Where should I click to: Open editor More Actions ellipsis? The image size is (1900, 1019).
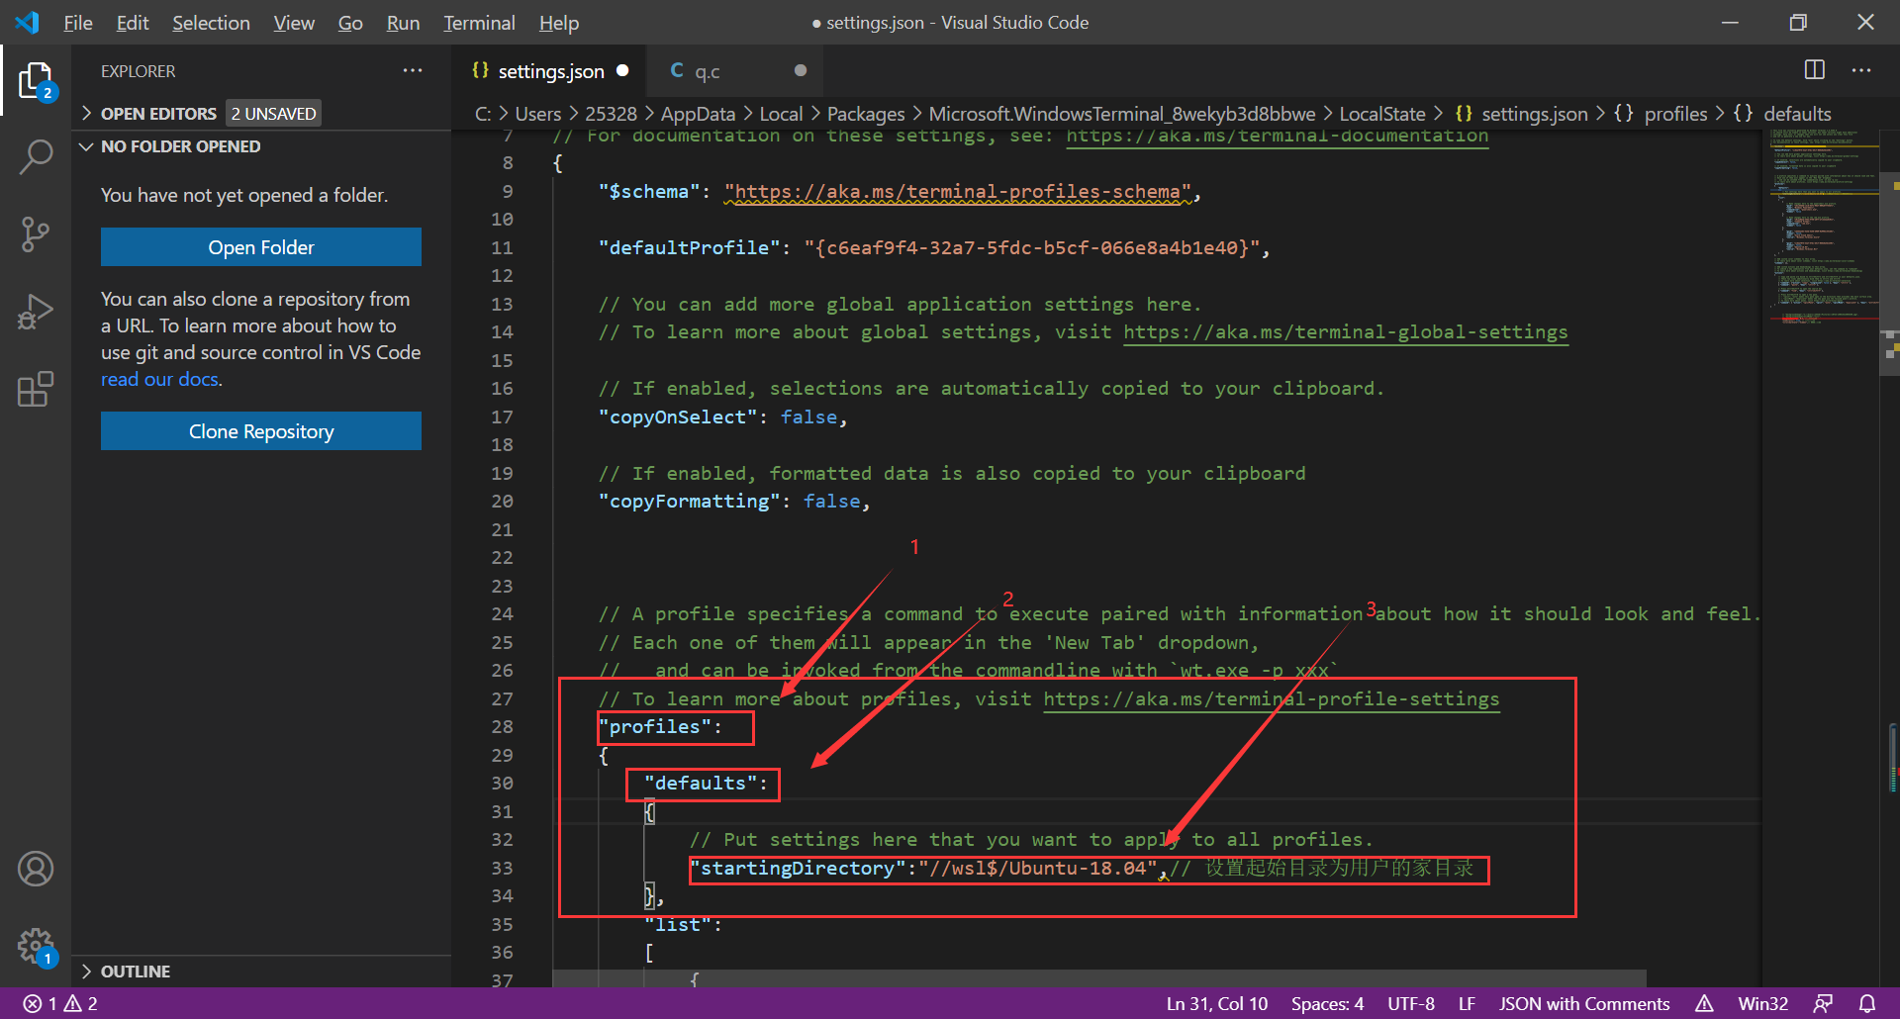tap(1861, 70)
